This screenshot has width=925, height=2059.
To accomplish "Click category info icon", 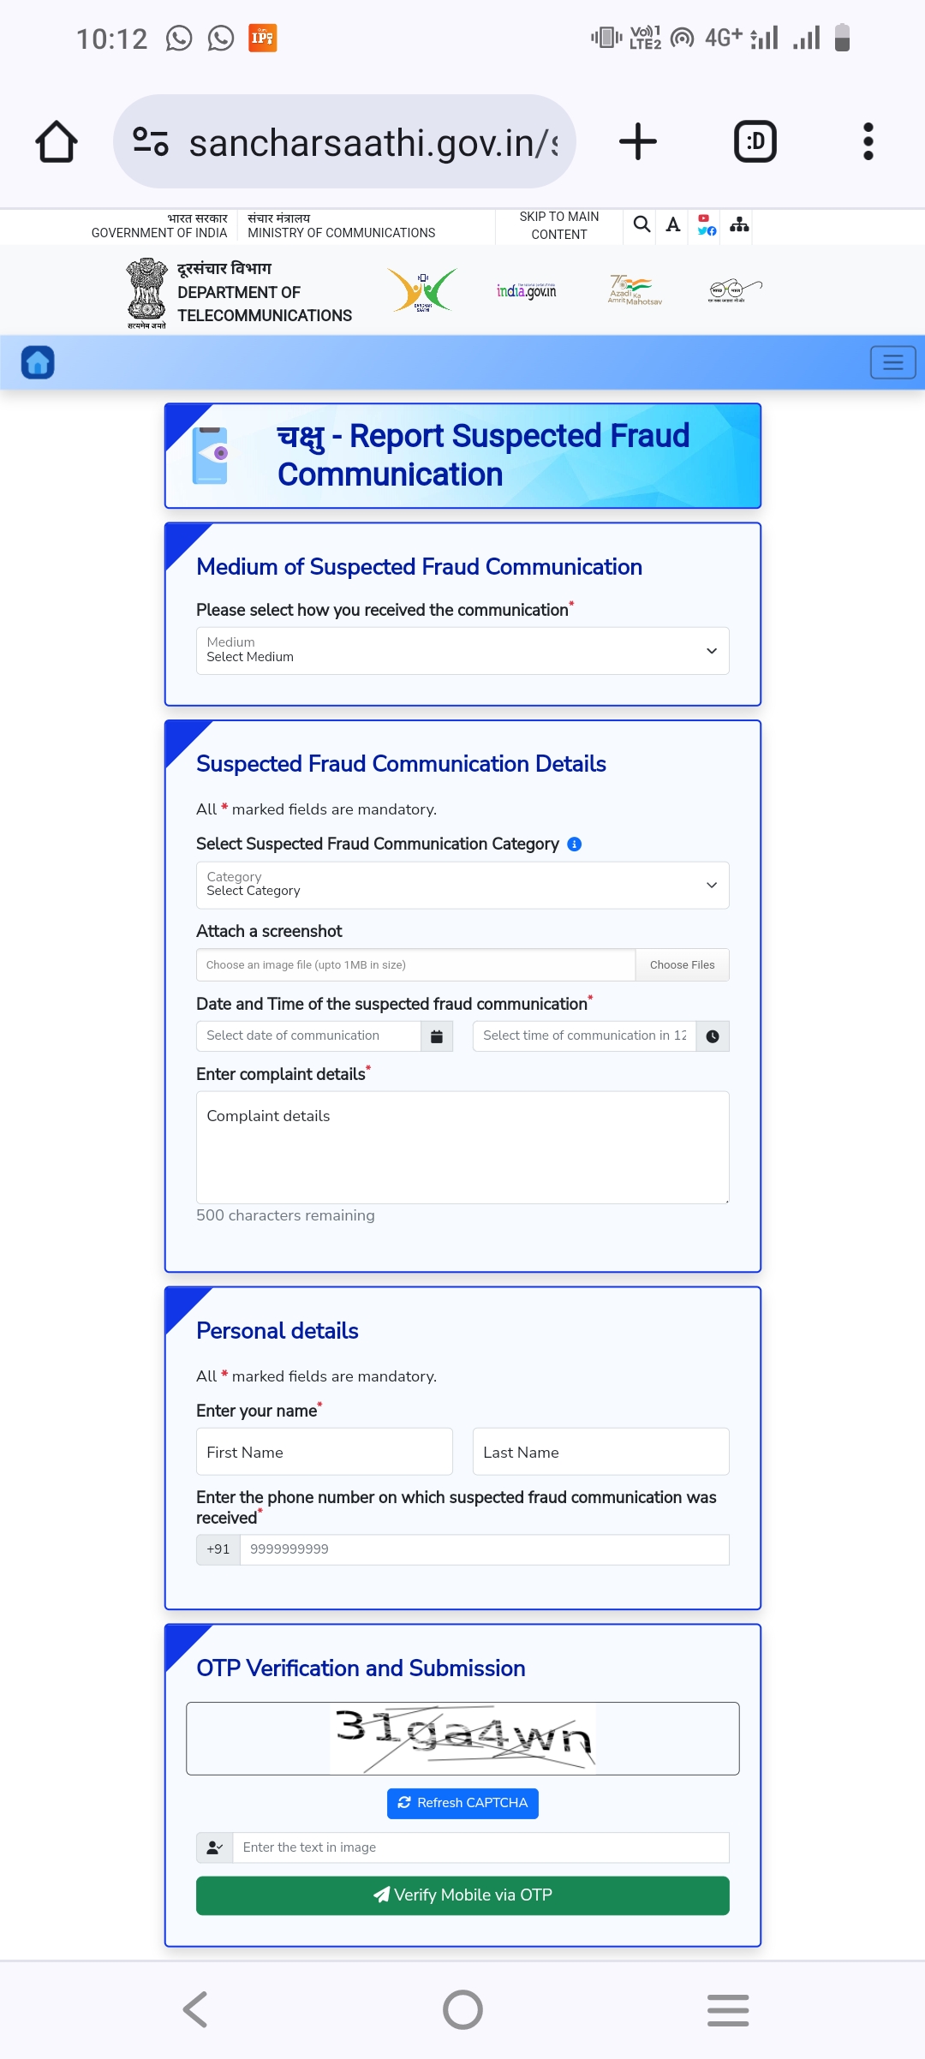I will click(575, 844).
